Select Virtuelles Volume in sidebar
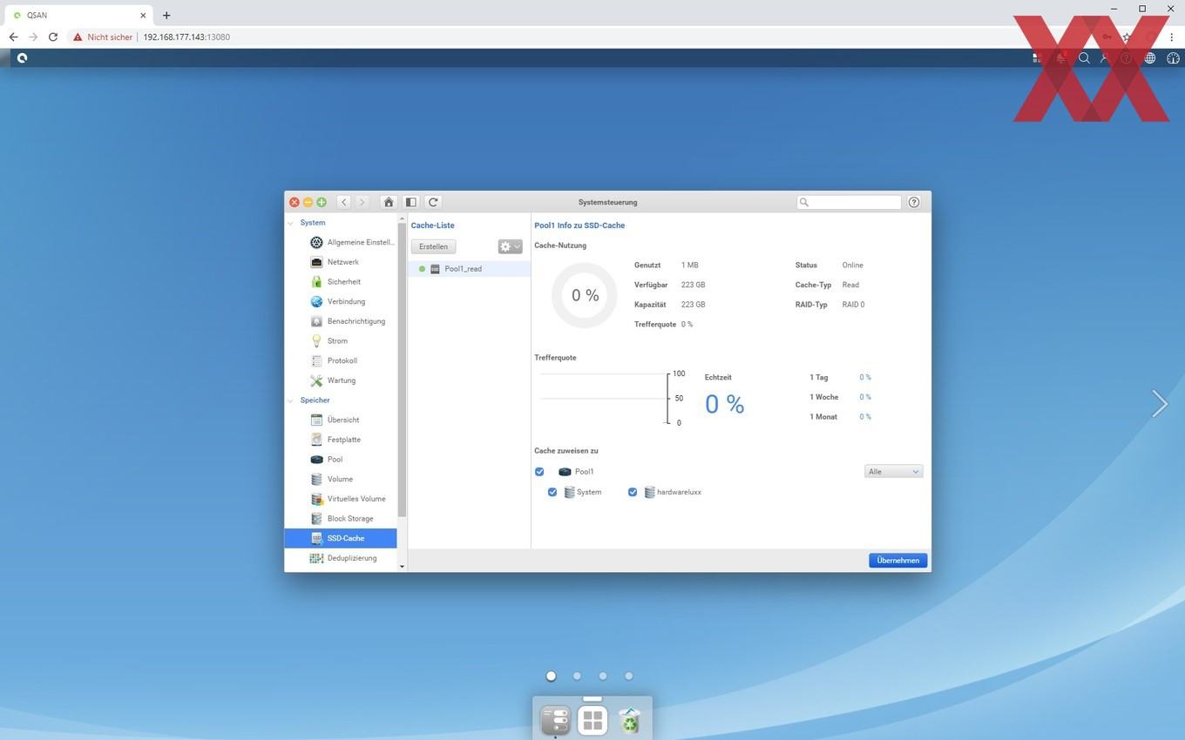The height and width of the screenshot is (740, 1185). click(x=348, y=499)
